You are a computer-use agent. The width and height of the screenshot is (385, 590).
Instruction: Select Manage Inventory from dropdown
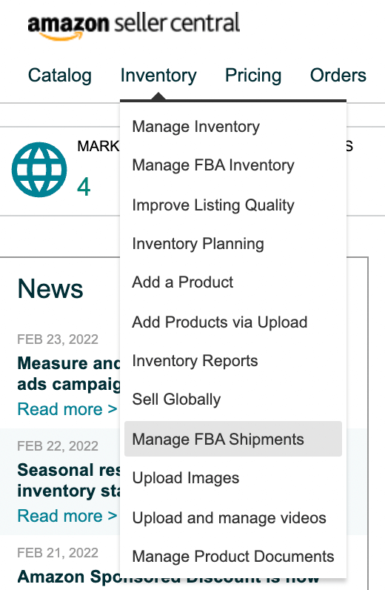(233, 127)
